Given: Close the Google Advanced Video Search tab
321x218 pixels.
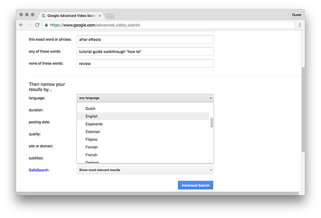Looking at the screenshot, I should 100,16.
